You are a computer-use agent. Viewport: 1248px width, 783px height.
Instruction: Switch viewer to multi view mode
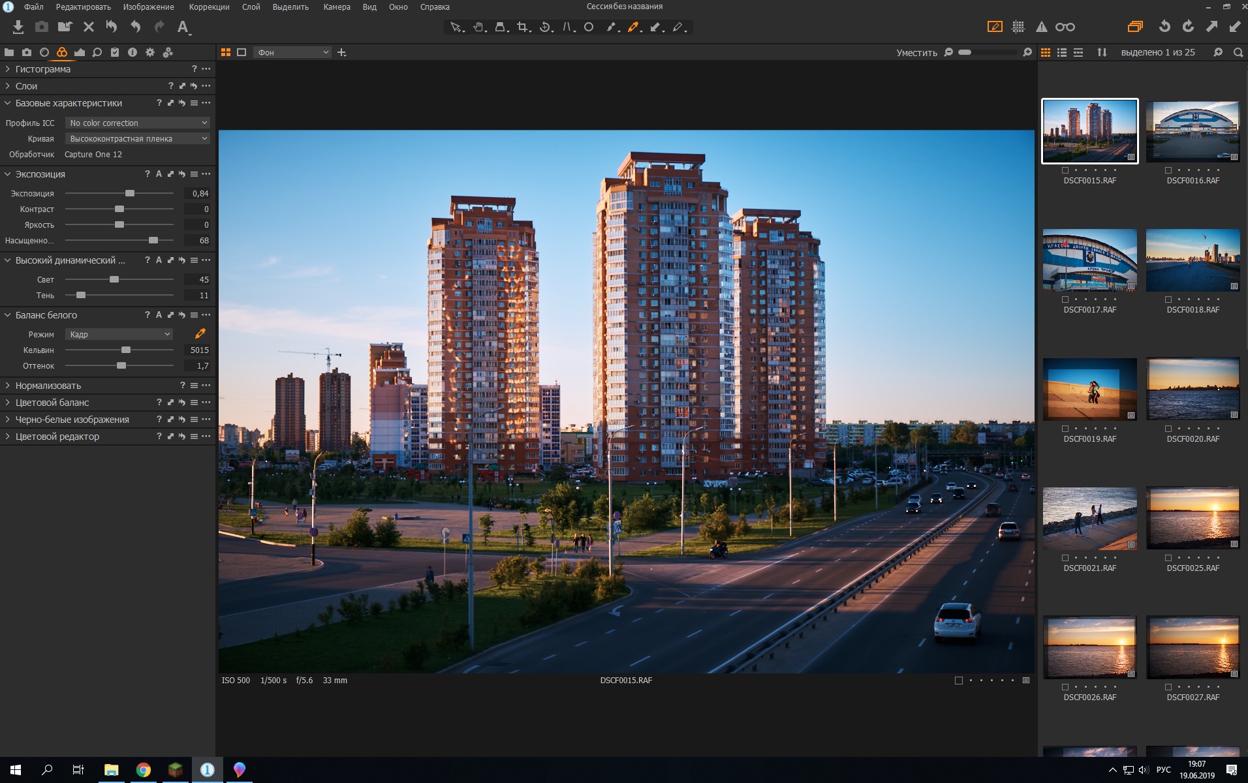[226, 52]
